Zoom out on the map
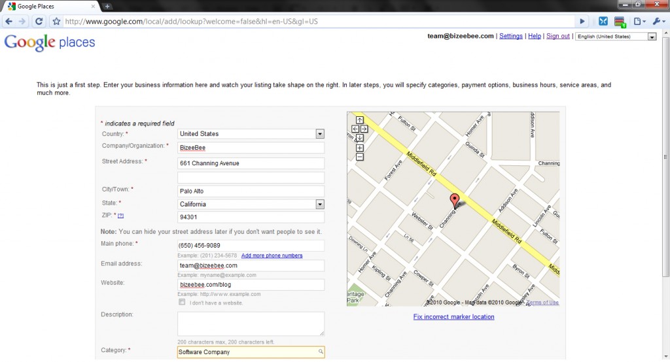This screenshot has width=670, height=362. 360,157
